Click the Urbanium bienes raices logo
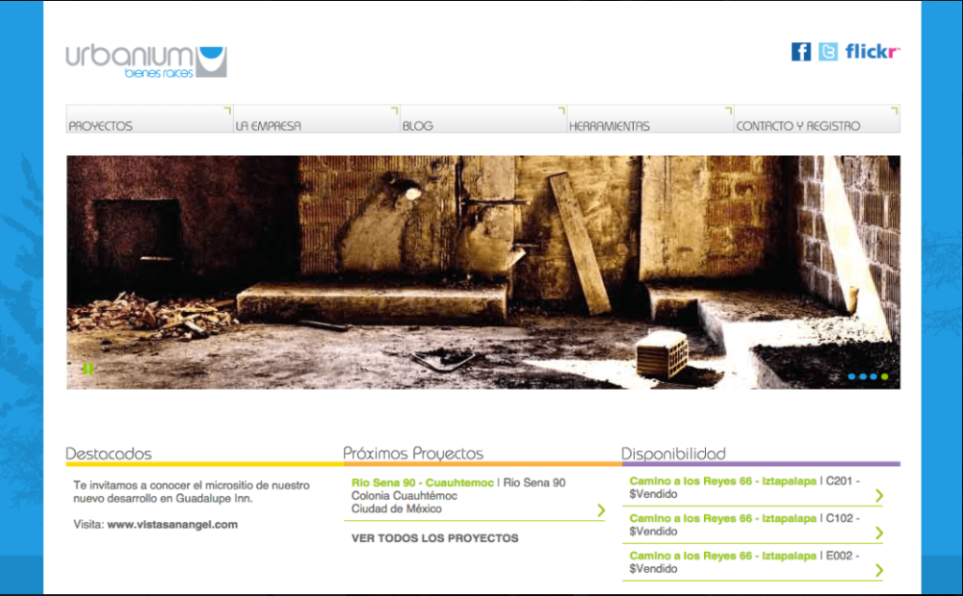Viewport: 963px width, 596px height. [146, 61]
